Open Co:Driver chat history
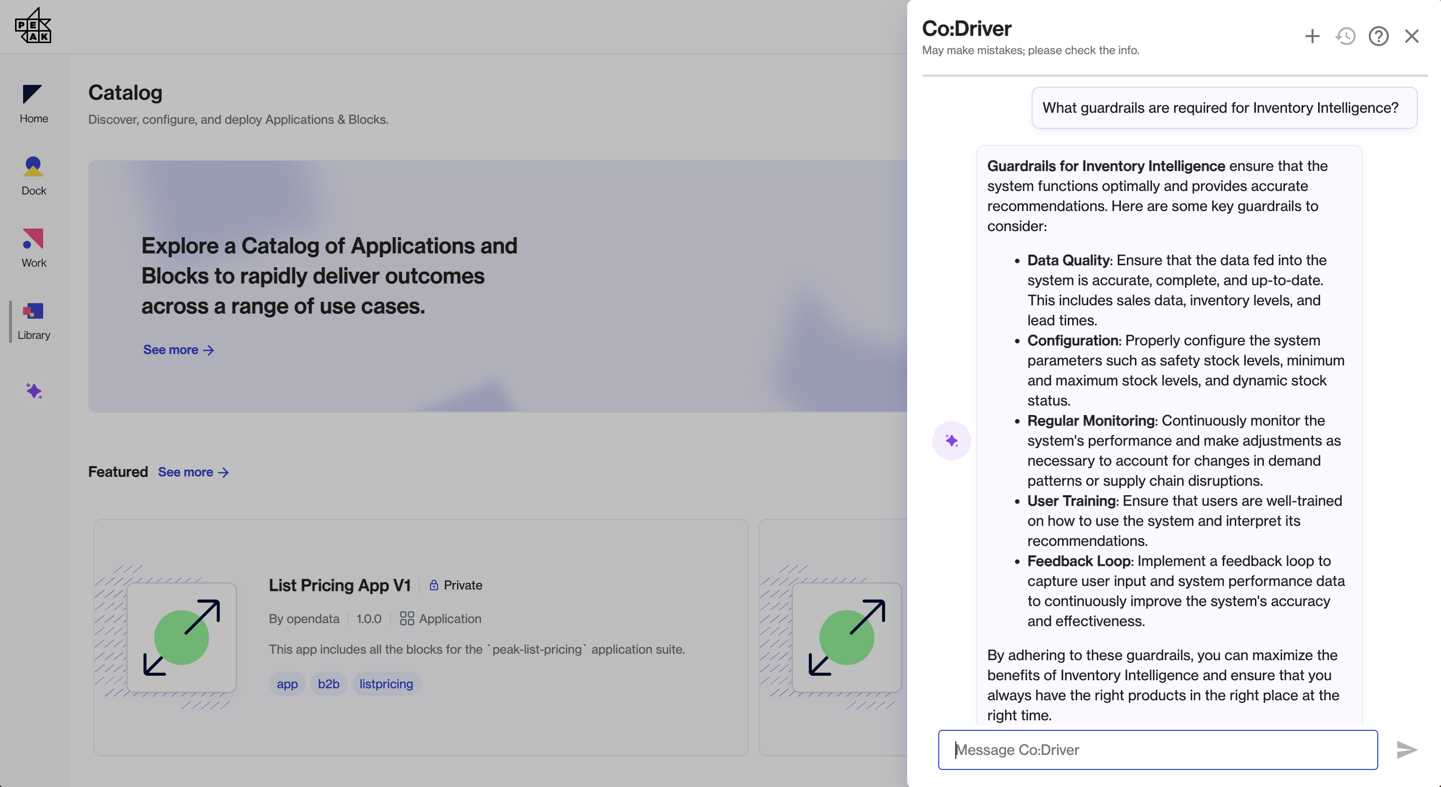This screenshot has width=1441, height=787. coord(1345,36)
